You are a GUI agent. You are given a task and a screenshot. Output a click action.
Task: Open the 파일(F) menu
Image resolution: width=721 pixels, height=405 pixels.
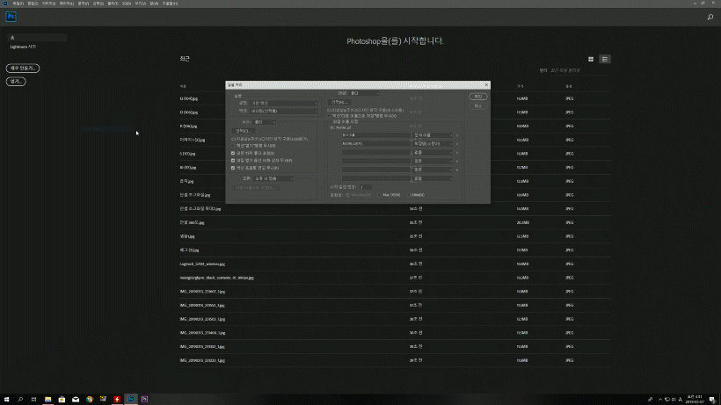18,4
